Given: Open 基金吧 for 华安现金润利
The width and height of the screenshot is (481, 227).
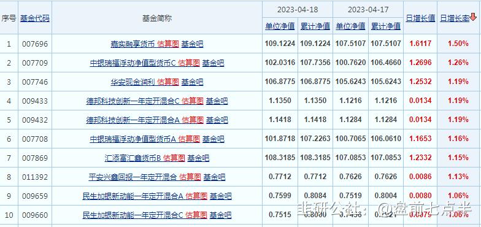Looking at the screenshot, I should pyautogui.click(x=193, y=82).
